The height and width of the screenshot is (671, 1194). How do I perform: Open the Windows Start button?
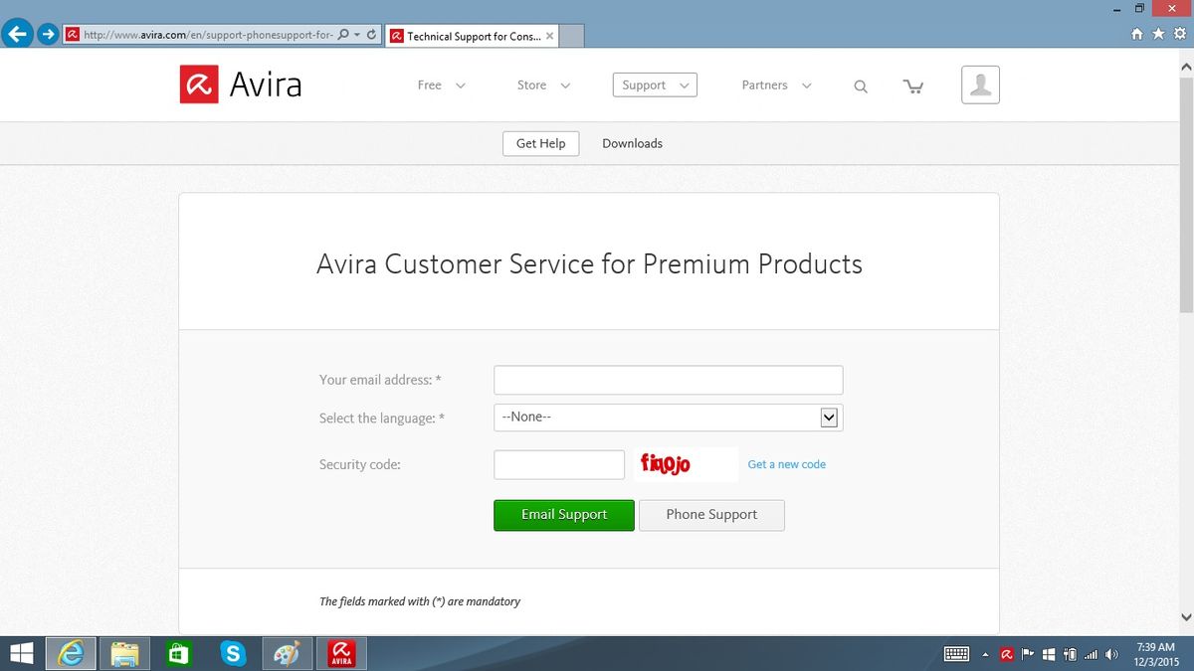pyautogui.click(x=21, y=653)
